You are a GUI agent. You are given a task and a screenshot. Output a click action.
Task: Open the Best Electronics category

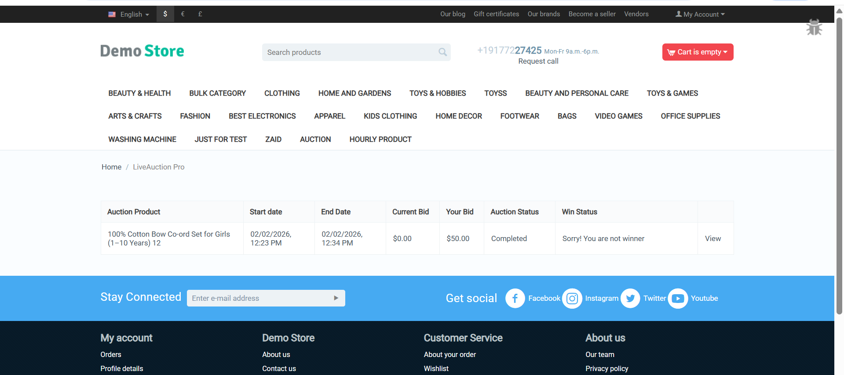click(x=262, y=116)
